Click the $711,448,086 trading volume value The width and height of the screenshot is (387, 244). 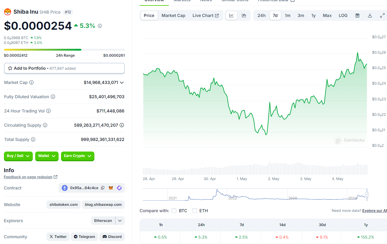pyautogui.click(x=110, y=111)
